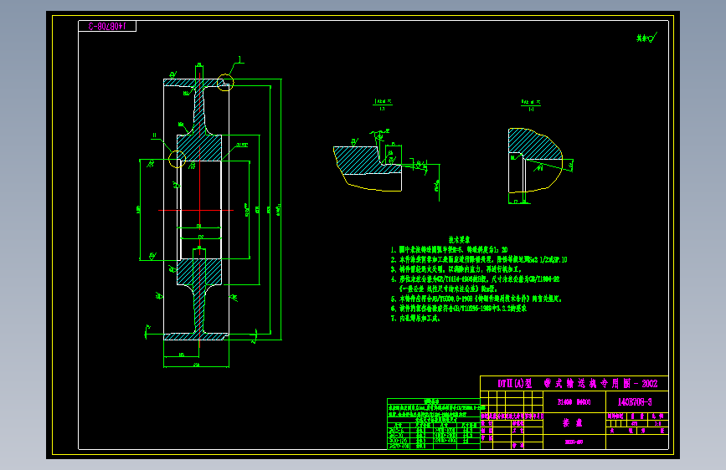This screenshot has width=726, height=470.
Task: Select the enlarged detail view I section
Action: pyautogui.click(x=368, y=168)
